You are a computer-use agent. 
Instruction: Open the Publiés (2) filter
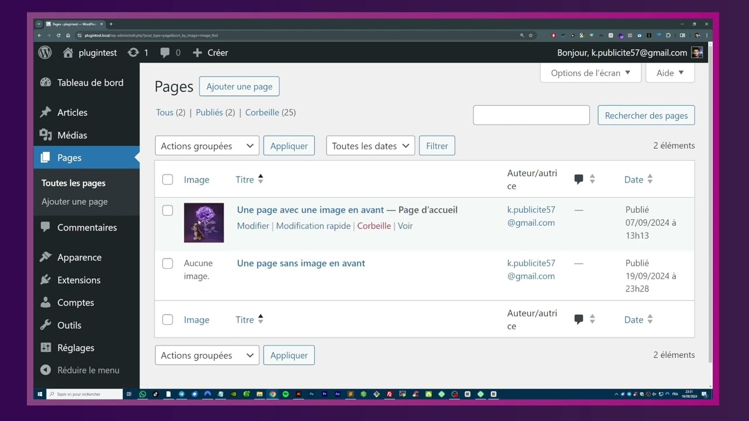click(x=209, y=112)
